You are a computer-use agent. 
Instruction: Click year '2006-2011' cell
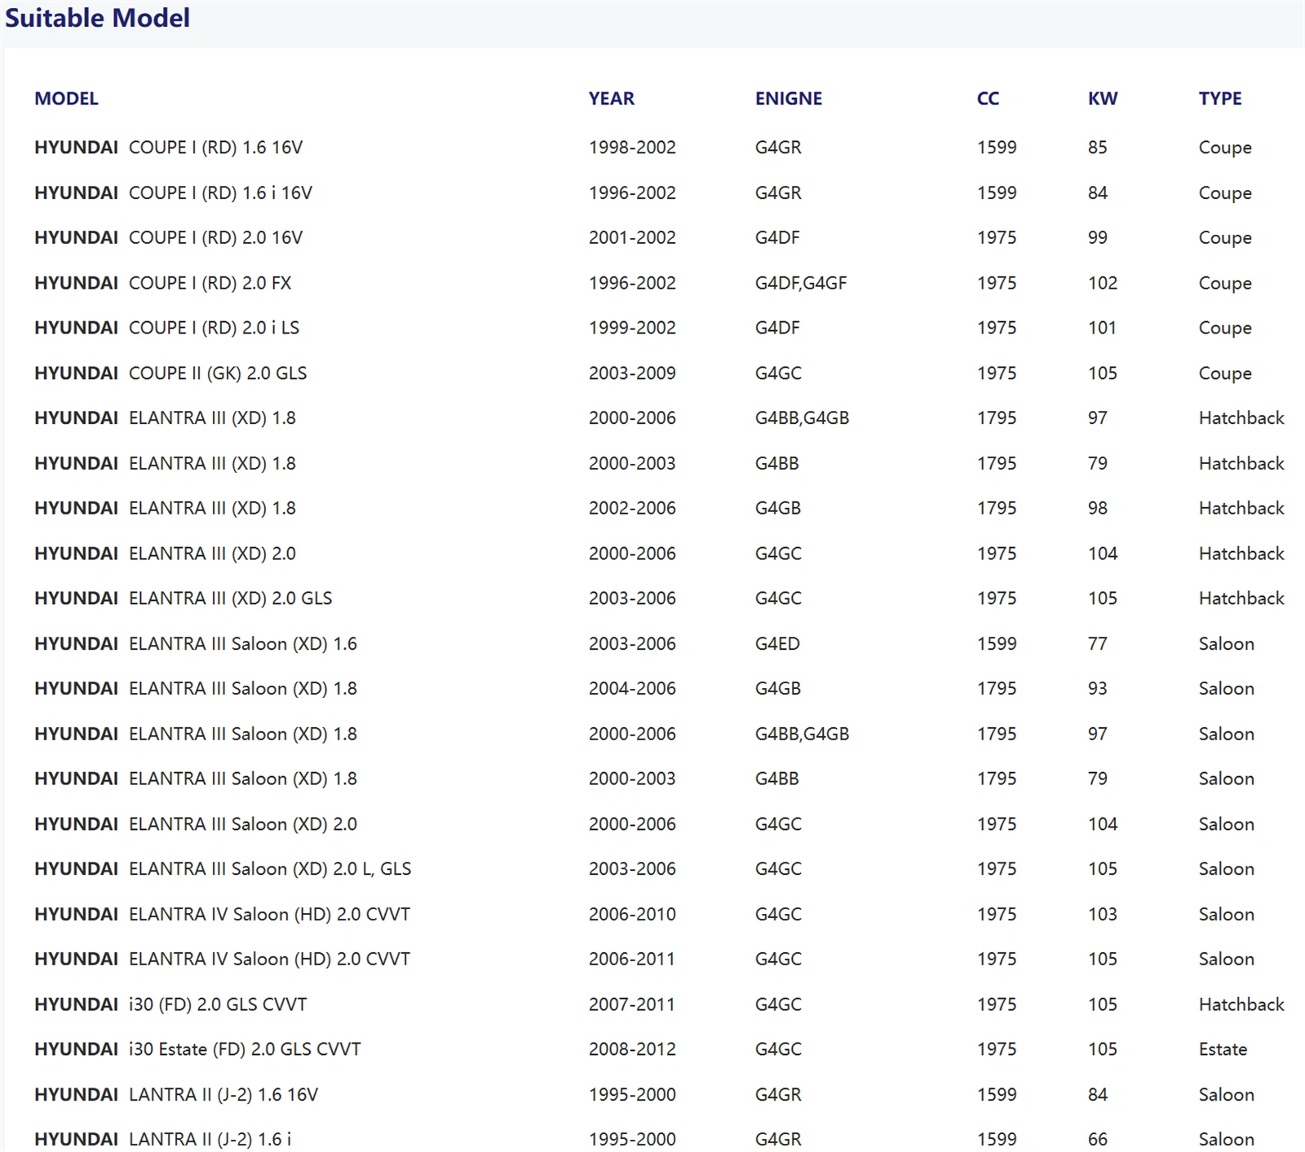632,960
